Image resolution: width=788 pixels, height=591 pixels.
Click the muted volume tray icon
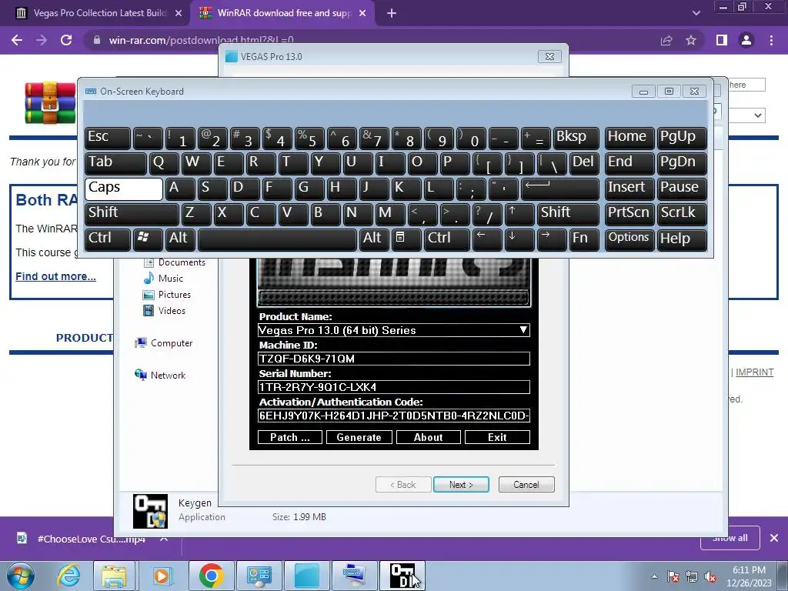tap(710, 577)
